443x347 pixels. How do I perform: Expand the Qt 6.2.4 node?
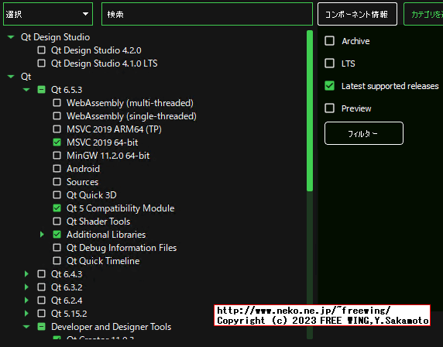(26, 301)
